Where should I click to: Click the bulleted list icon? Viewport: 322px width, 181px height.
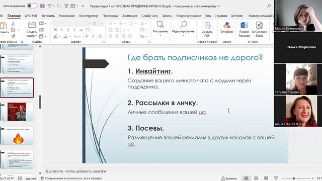(x=110, y=24)
